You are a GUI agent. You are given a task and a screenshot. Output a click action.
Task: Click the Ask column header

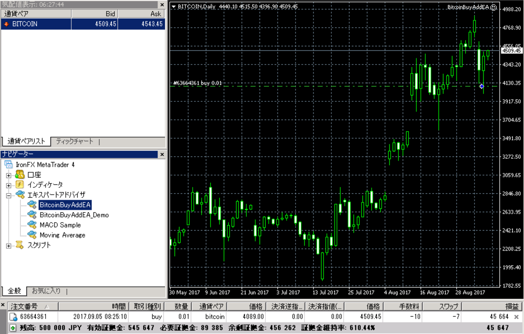[141, 14]
